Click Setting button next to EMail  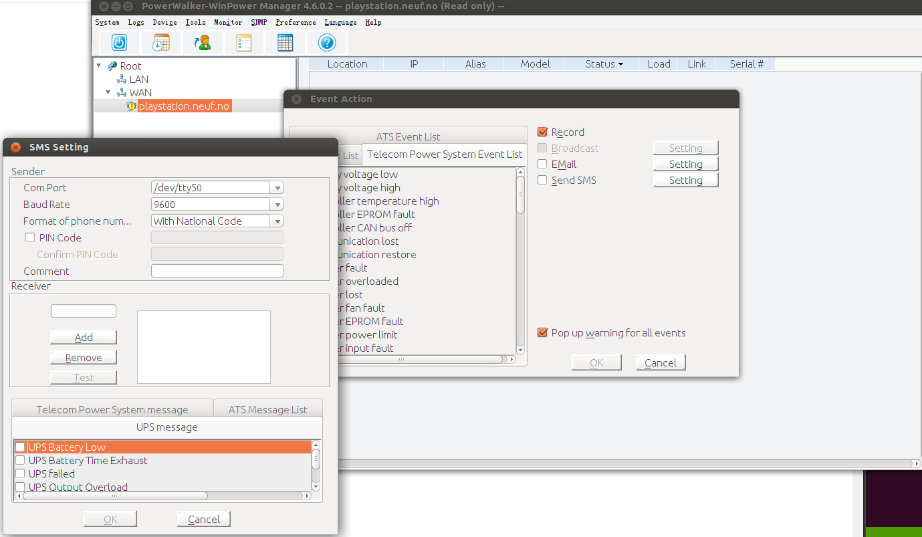[685, 165]
